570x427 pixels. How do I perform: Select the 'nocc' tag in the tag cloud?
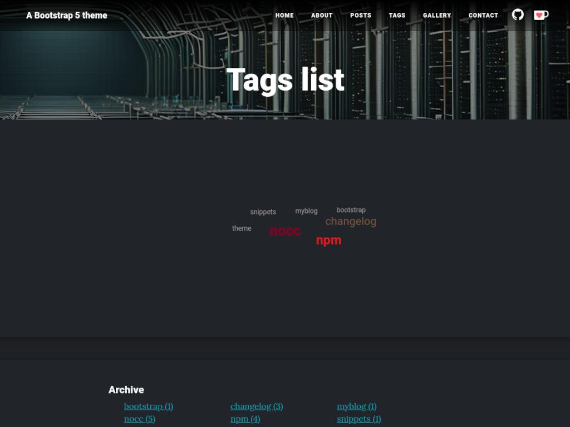pos(284,230)
